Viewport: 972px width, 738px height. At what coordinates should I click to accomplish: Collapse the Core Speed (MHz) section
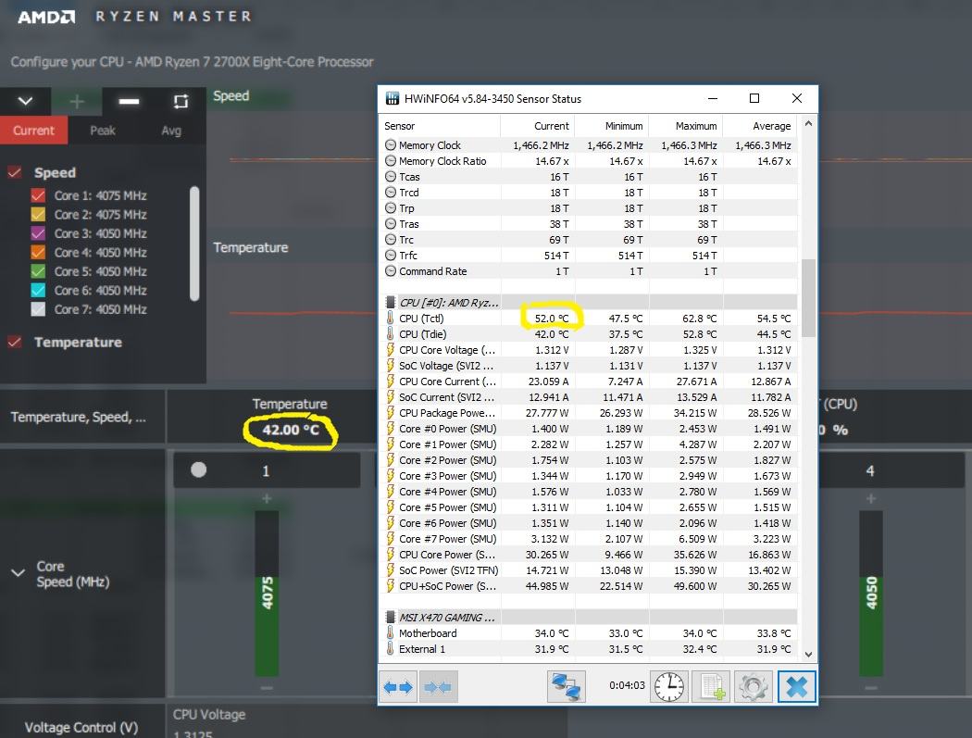(x=18, y=573)
